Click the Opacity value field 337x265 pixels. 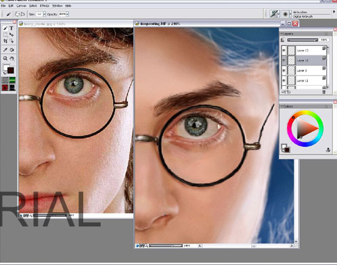pyautogui.click(x=62, y=14)
